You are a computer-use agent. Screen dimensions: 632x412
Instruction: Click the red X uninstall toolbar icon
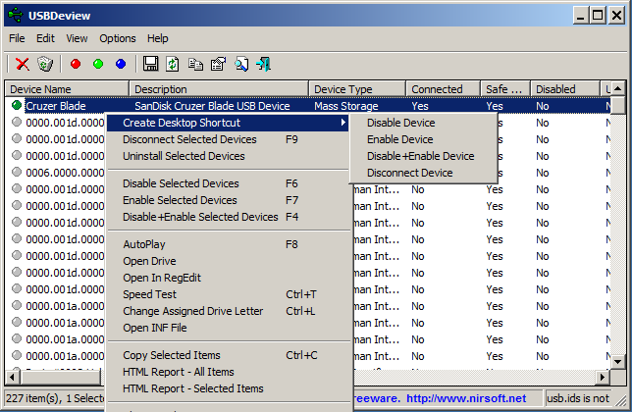[x=23, y=64]
